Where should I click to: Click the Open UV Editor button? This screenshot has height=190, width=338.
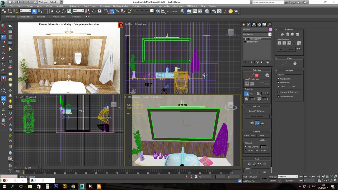point(256,111)
